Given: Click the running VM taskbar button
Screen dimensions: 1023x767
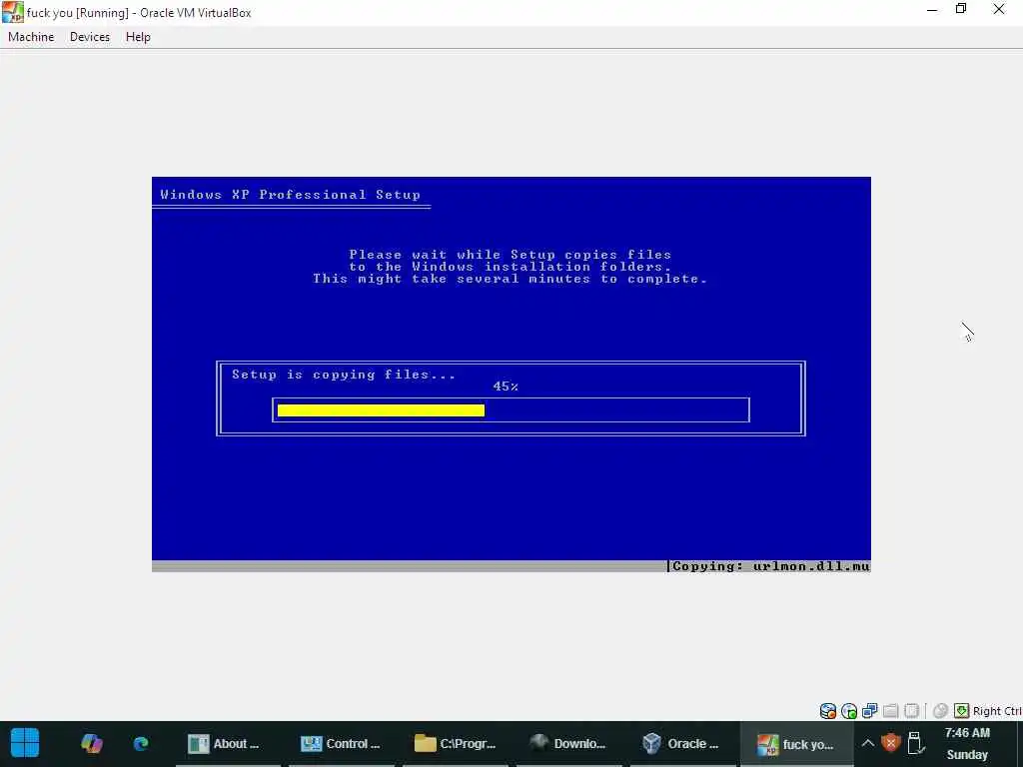Looking at the screenshot, I should pyautogui.click(x=796, y=743).
